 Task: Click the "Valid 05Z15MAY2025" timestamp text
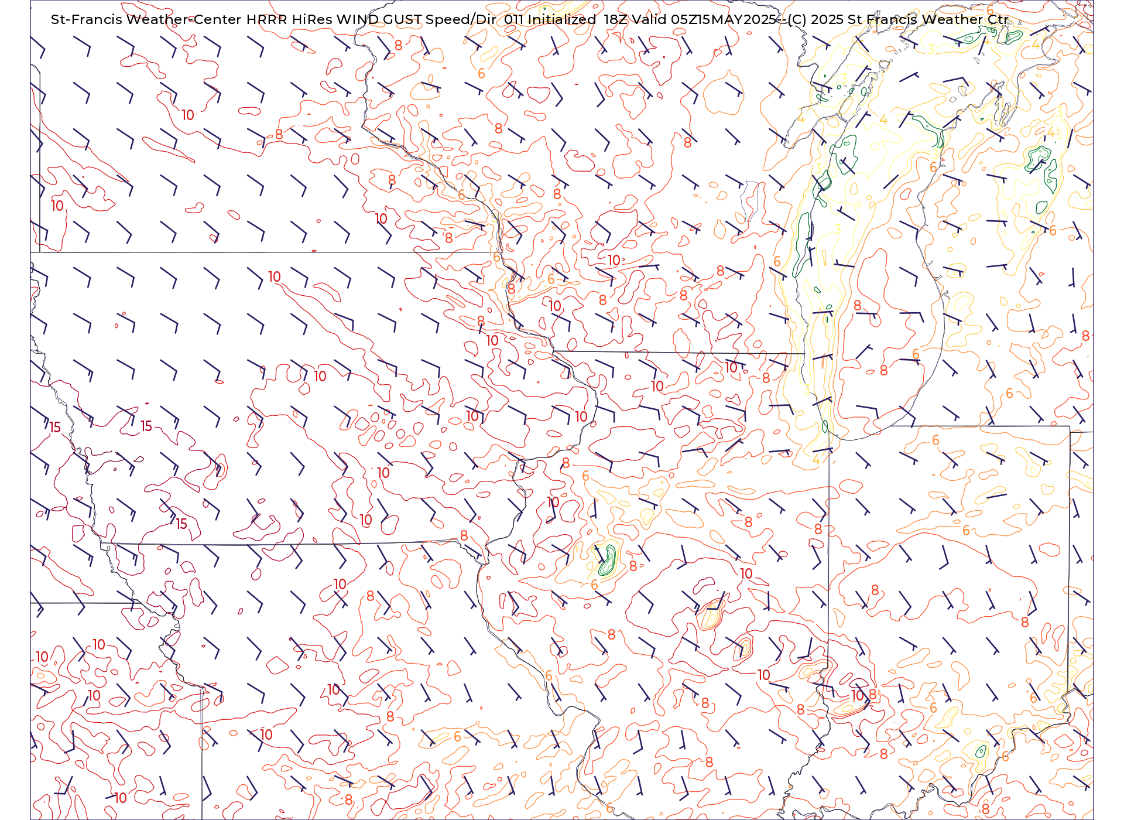click(703, 19)
